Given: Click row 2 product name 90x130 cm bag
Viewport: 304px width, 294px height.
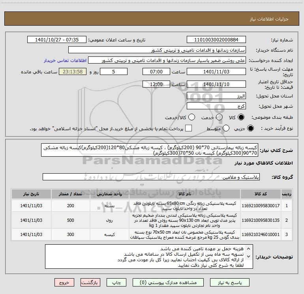Looking at the screenshot, I should (185, 220).
